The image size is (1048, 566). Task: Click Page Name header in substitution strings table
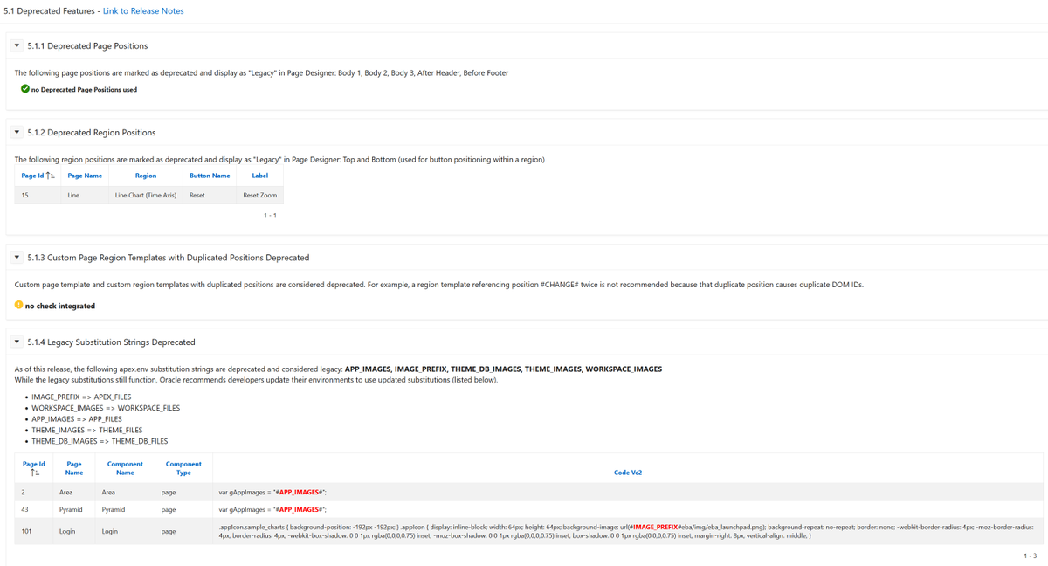coord(74,468)
